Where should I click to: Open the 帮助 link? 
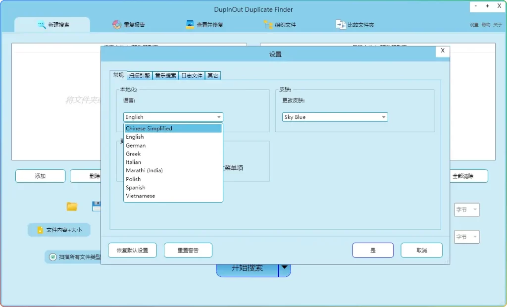coord(486,25)
